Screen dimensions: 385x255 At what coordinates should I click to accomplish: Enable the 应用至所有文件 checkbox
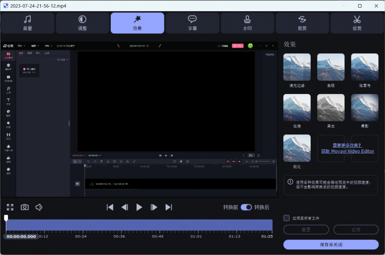point(287,218)
